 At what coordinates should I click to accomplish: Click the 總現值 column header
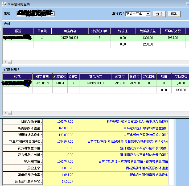pyautogui.click(x=123, y=31)
